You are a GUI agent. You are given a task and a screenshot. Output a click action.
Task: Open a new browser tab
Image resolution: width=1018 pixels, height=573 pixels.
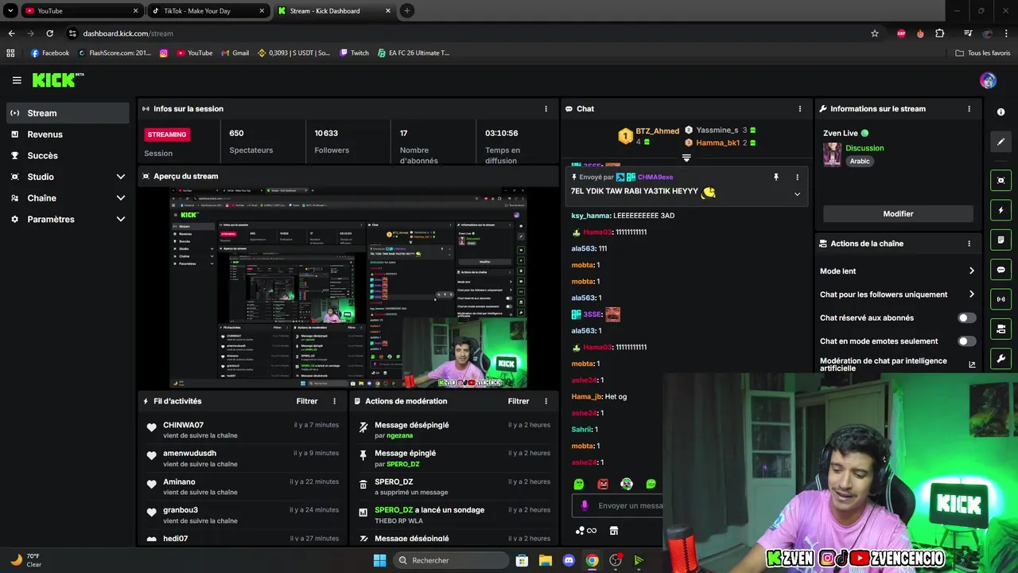point(406,11)
